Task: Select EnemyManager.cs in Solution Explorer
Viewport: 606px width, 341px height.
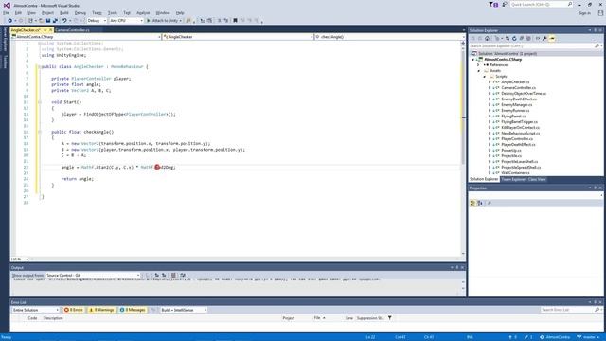Action: (x=516, y=105)
